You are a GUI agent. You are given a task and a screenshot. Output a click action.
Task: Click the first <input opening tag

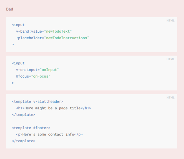click(x=18, y=25)
